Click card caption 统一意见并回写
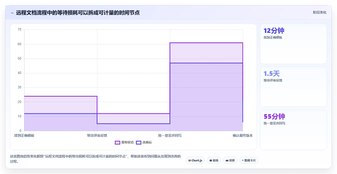 [274, 123]
